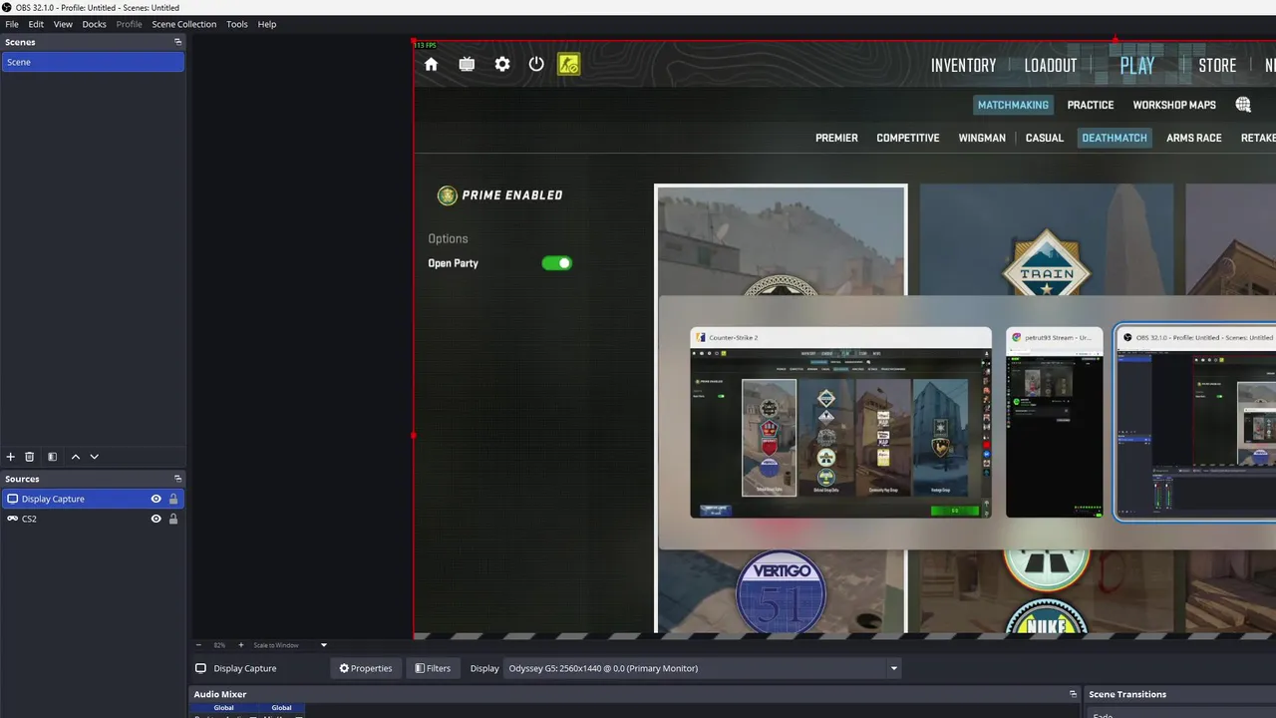Click STORE in CS2 preview
The height and width of the screenshot is (718, 1276).
tap(1217, 65)
